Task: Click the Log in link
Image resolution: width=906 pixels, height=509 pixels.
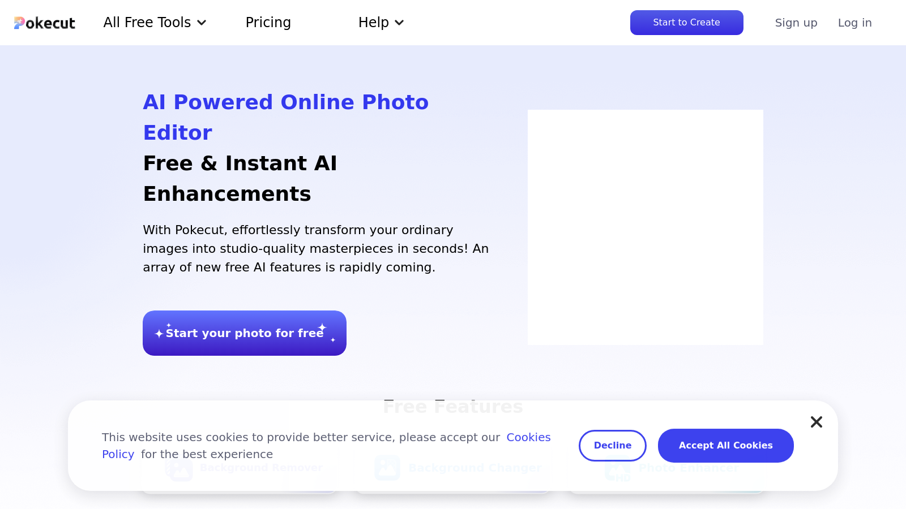Action: (x=854, y=23)
